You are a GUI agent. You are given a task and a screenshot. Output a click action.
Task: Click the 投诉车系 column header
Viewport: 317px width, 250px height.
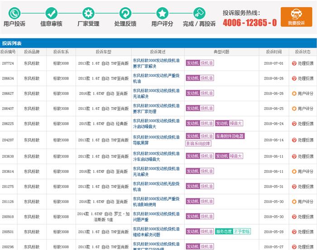tap(61, 52)
